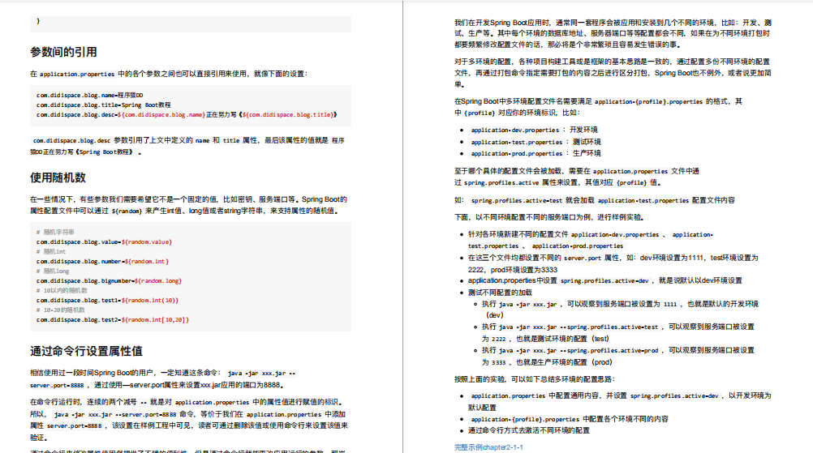Click the comment # 10以内的随机数
Screen dimensions: 813x453
(x=62, y=290)
